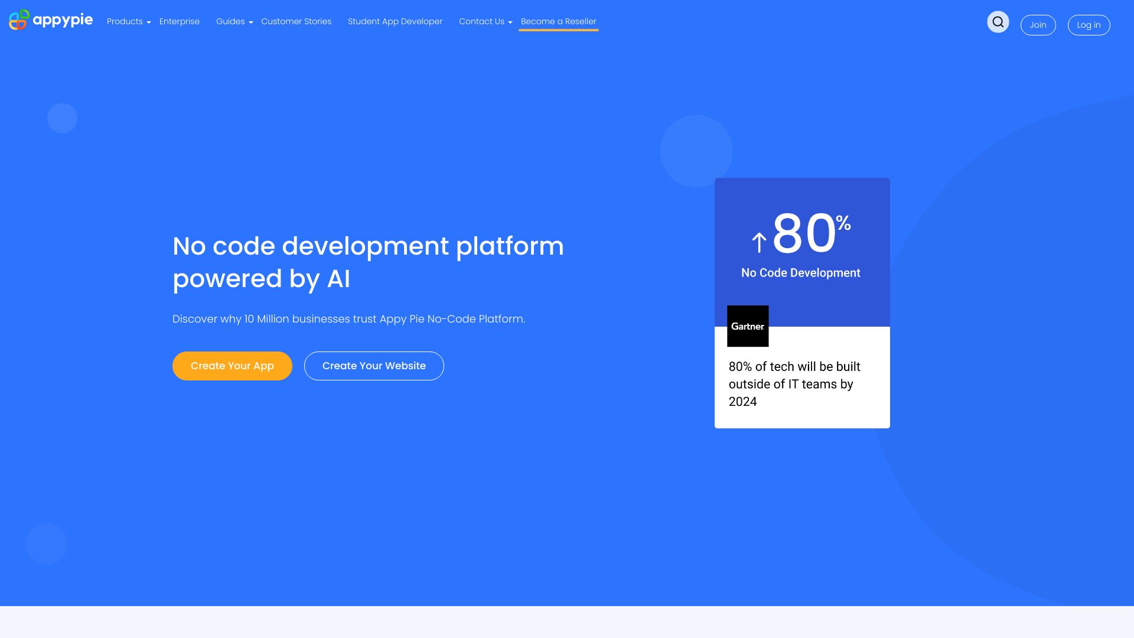Click the Gartner prediction text about 2024
The height and width of the screenshot is (638, 1134).
[795, 384]
